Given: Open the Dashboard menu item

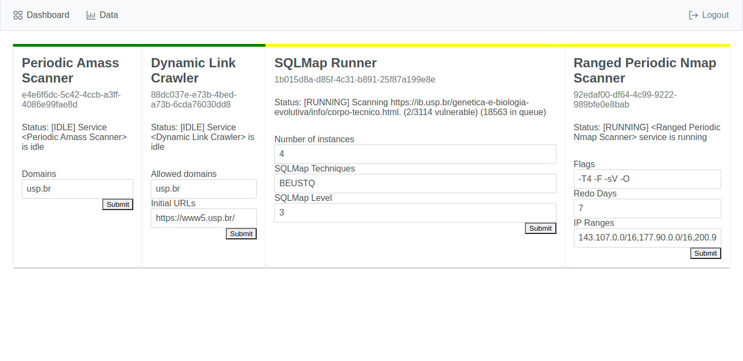Looking at the screenshot, I should click(x=41, y=15).
